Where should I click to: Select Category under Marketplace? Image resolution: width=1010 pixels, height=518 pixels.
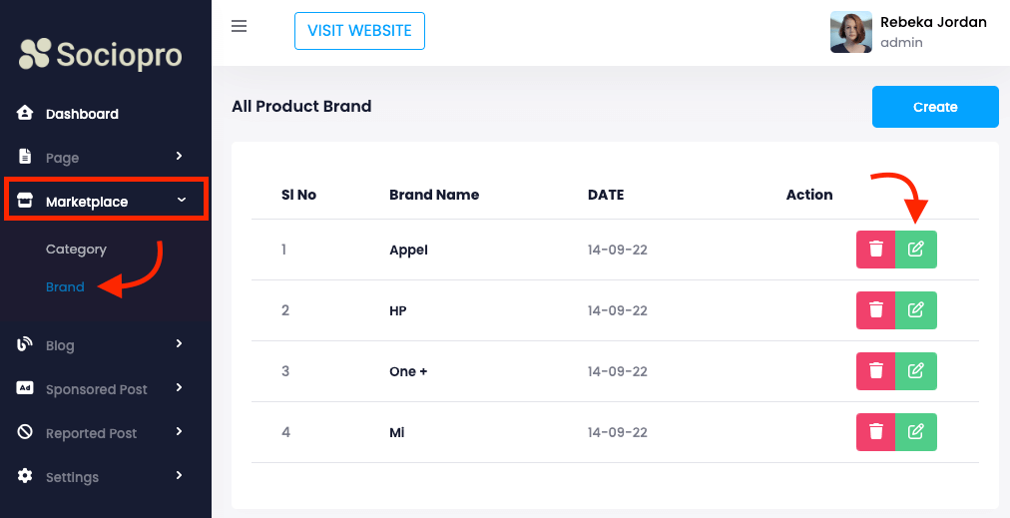76,250
